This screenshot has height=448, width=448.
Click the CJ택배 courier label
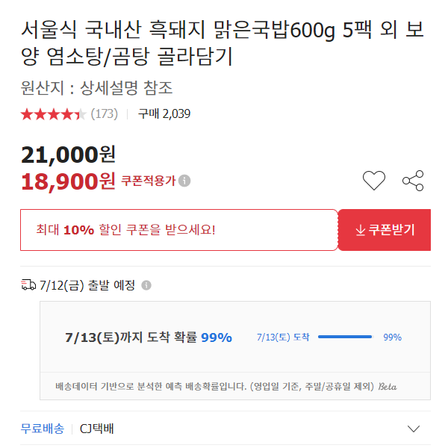click(x=96, y=429)
